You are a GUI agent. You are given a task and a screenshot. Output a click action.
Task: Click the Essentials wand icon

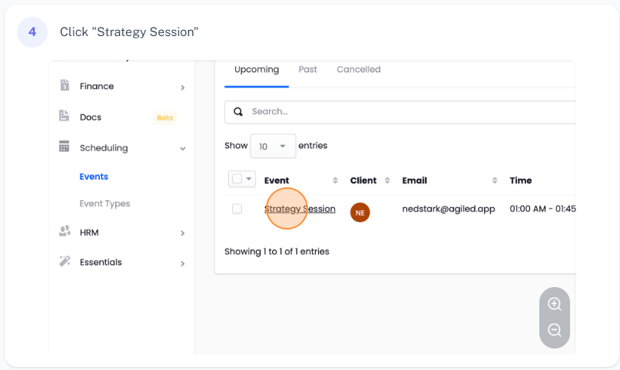(x=65, y=261)
